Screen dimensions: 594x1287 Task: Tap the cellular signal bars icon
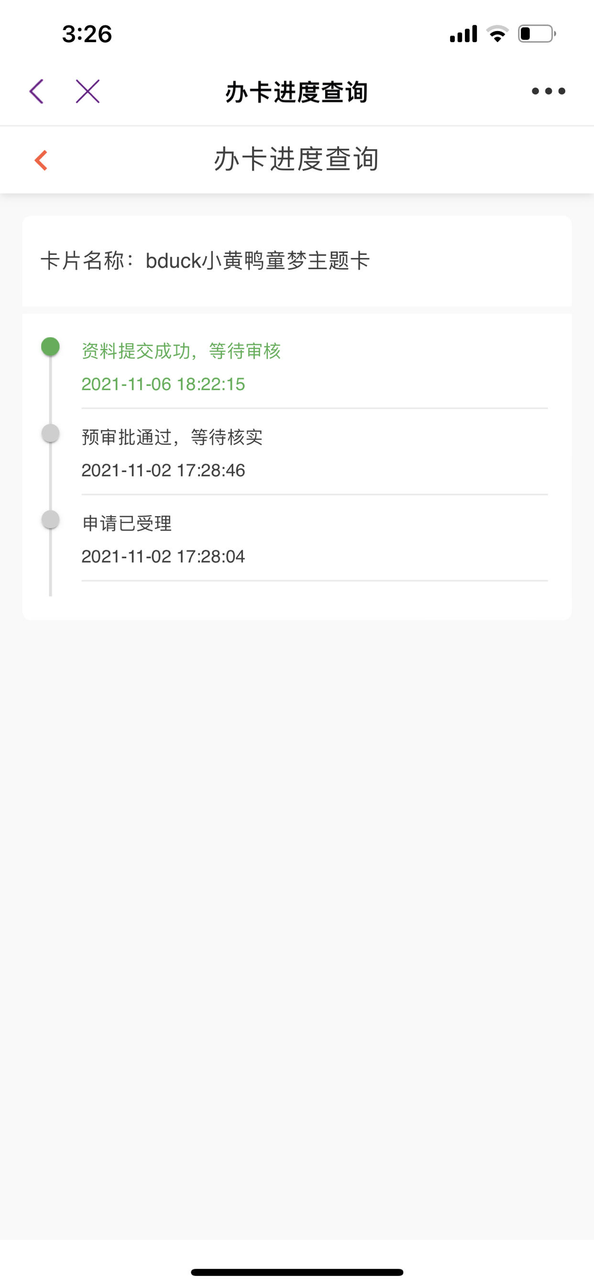(x=463, y=34)
